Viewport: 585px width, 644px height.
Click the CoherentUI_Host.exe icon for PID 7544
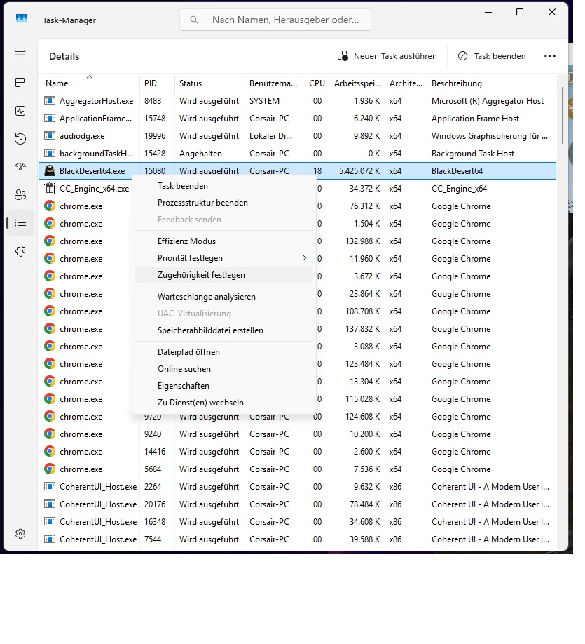[50, 539]
